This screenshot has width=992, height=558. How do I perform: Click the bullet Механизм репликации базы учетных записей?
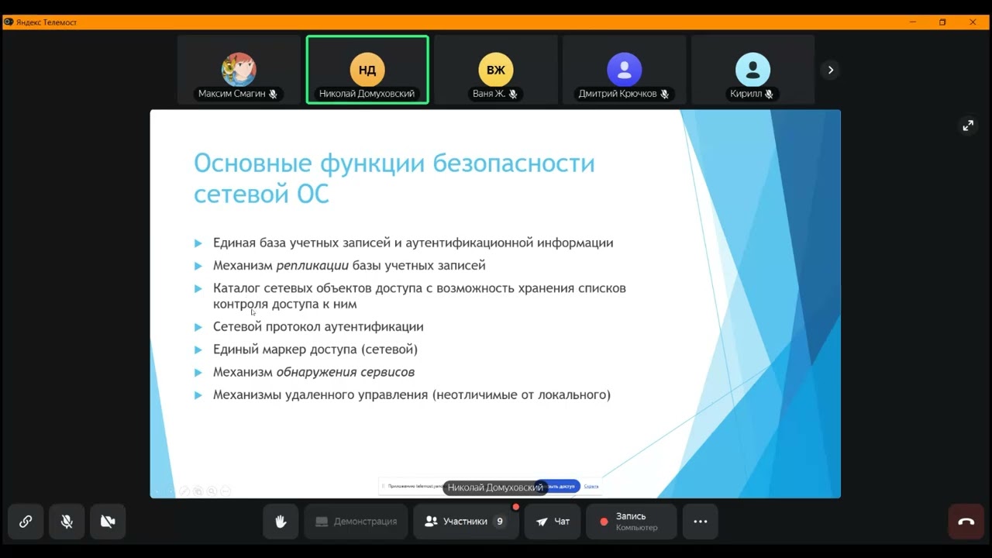click(350, 265)
